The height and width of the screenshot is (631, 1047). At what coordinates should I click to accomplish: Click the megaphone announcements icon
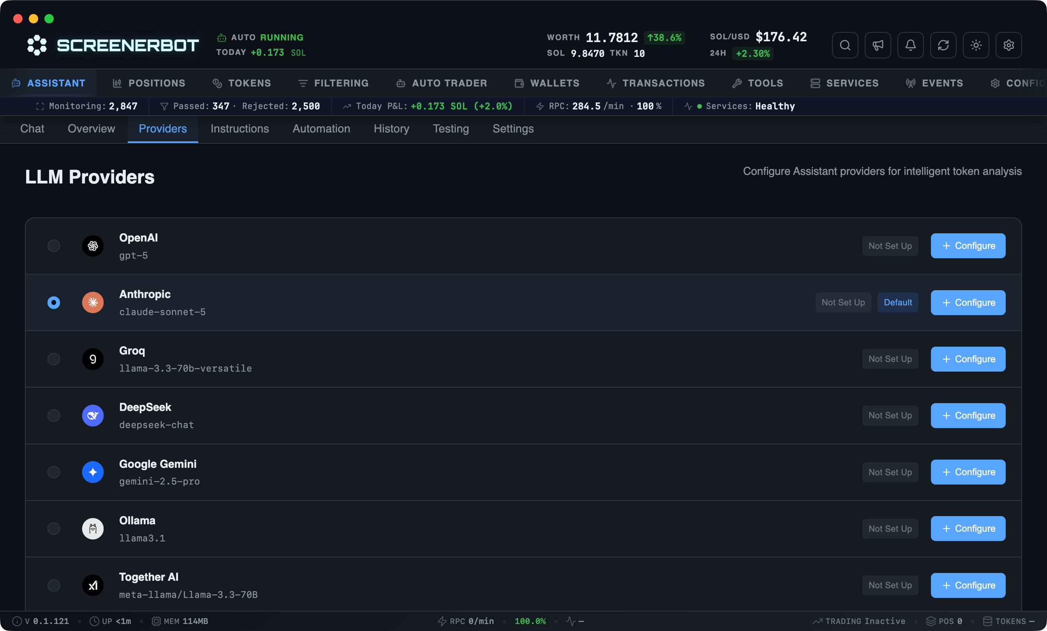(x=878, y=45)
